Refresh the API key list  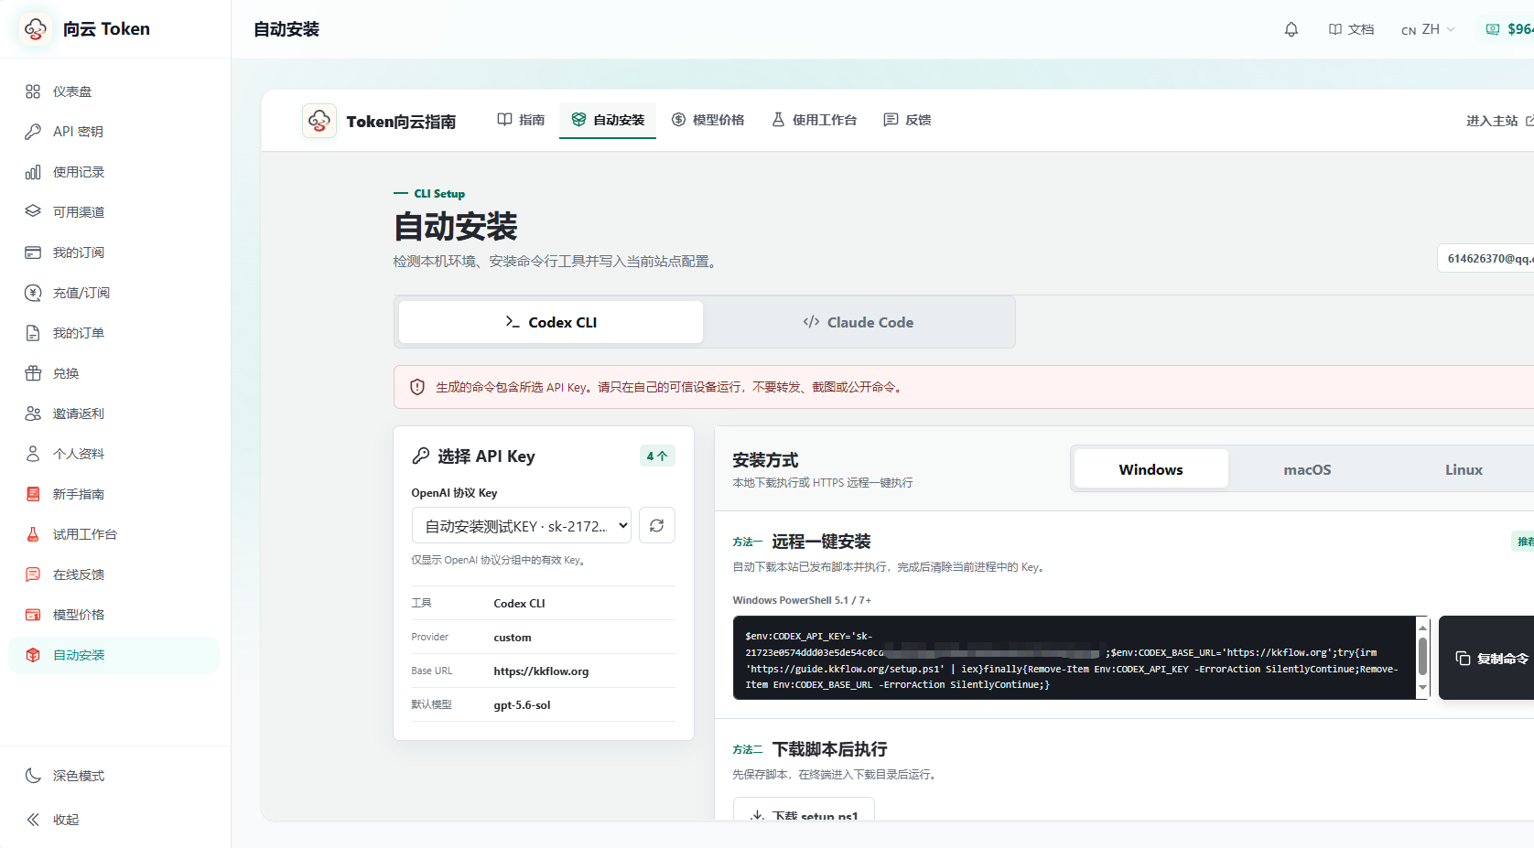657,525
